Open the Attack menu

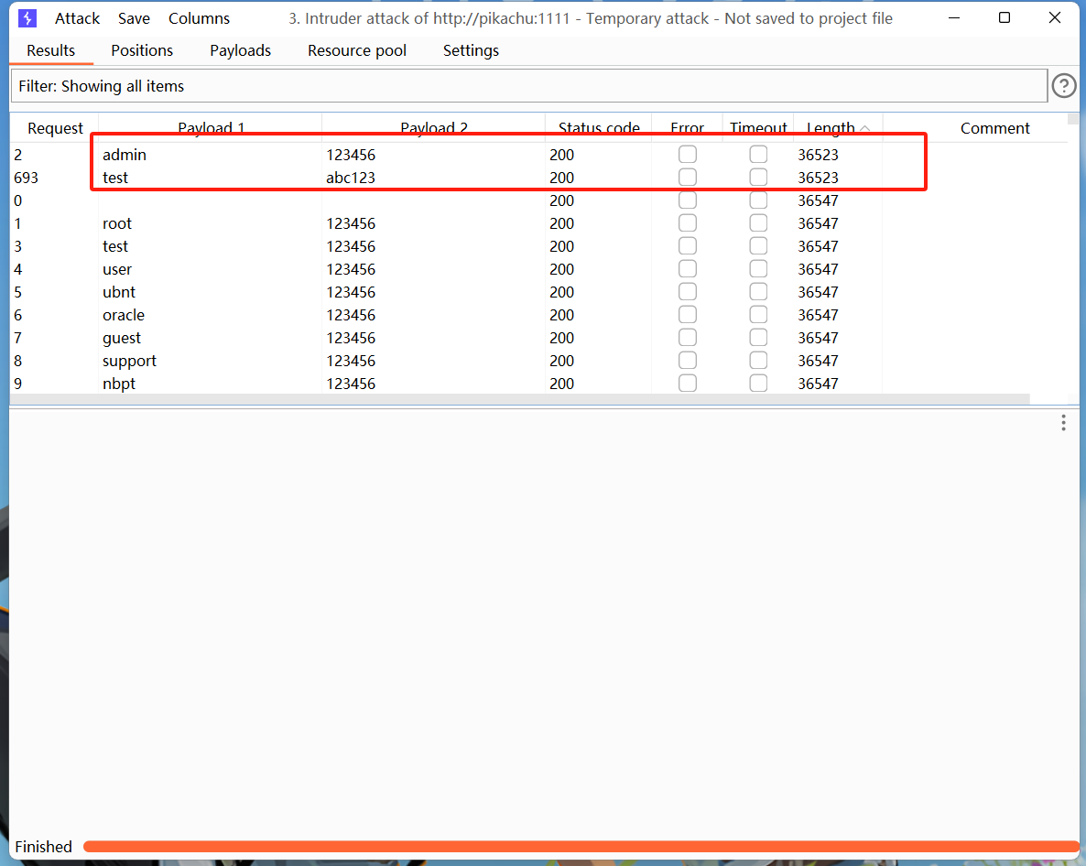pyautogui.click(x=77, y=18)
